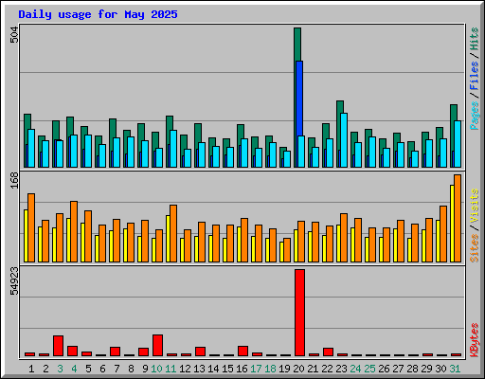This screenshot has width=485, height=379.
Task: Click day label 8 on the x-axis
Action: 131,369
